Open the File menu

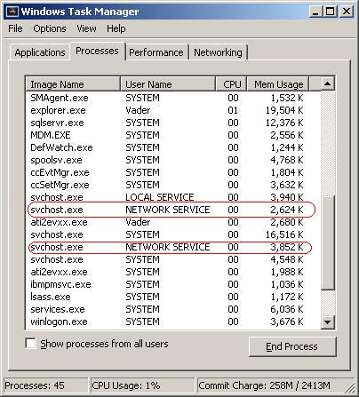pyautogui.click(x=15, y=28)
